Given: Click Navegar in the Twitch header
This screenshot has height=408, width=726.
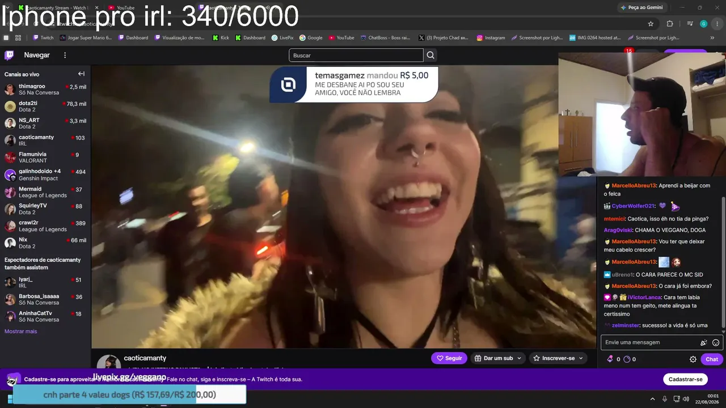Looking at the screenshot, I should click(x=37, y=55).
